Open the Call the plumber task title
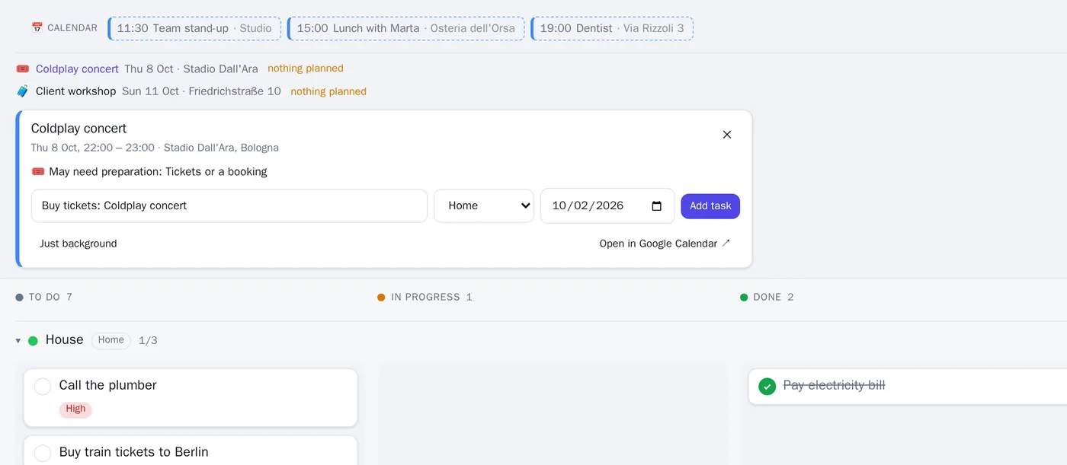Image resolution: width=1067 pixels, height=465 pixels. (x=108, y=386)
